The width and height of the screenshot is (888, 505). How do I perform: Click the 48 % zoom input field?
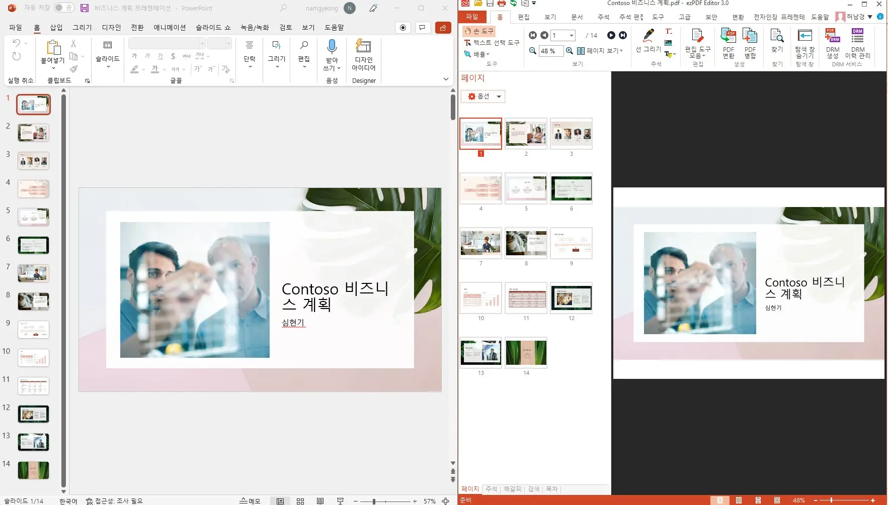550,51
